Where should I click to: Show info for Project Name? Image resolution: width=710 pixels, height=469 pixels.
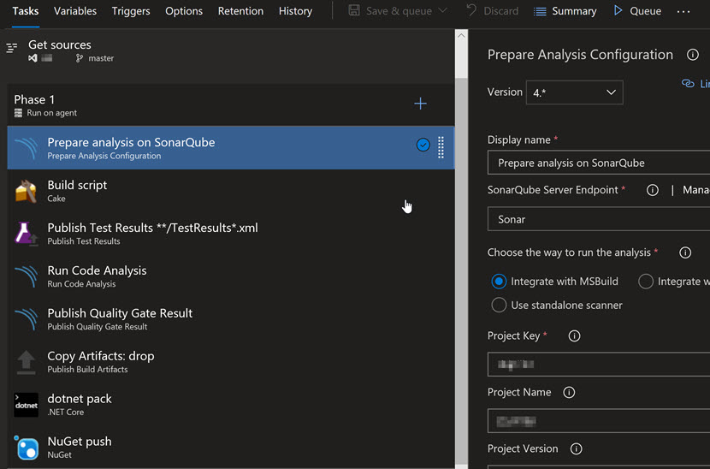pyautogui.click(x=569, y=393)
